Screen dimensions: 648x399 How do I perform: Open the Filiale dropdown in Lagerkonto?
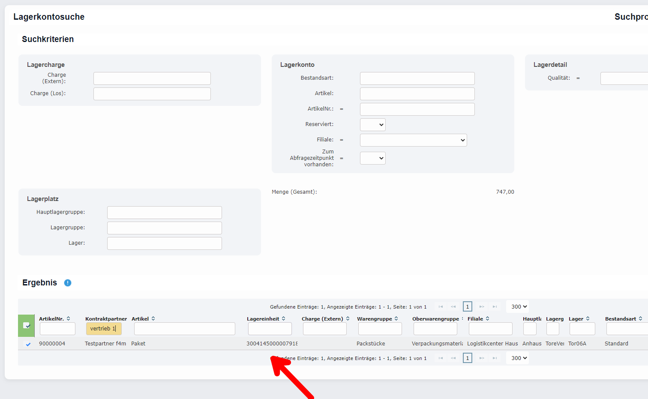(413, 140)
